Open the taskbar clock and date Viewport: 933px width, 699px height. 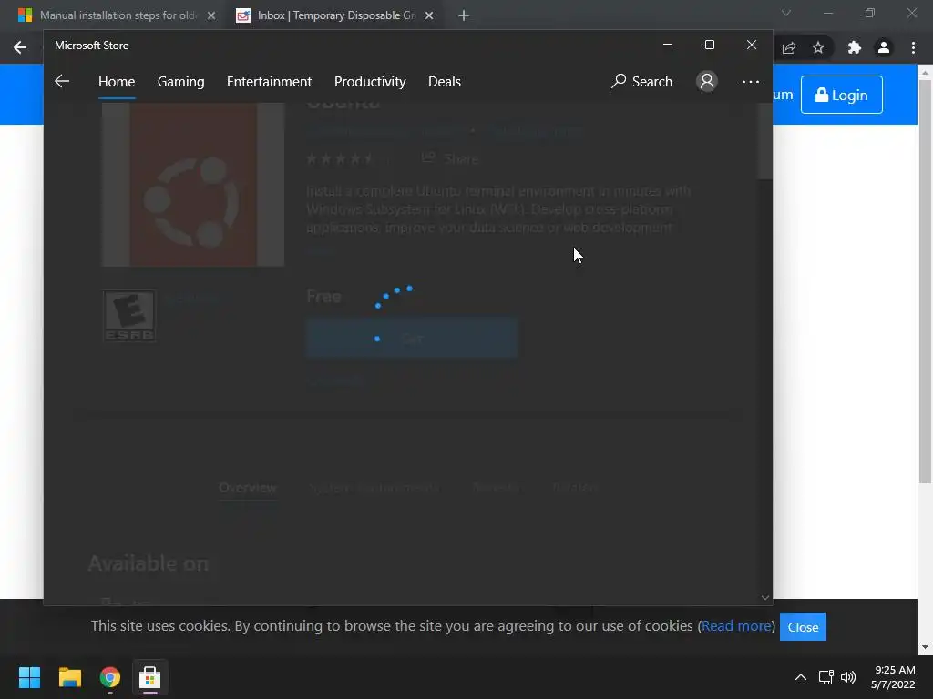[893, 677]
